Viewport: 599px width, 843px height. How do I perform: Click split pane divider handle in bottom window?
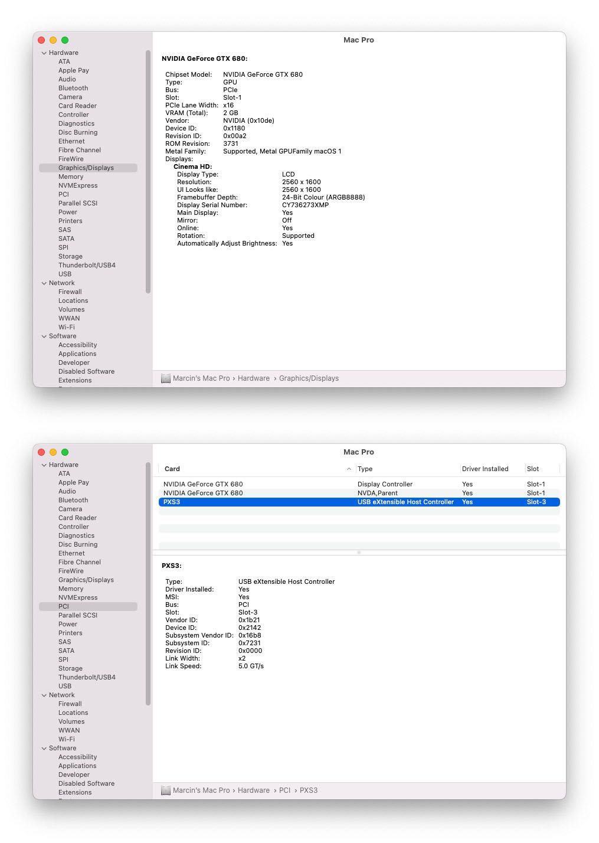click(x=359, y=553)
